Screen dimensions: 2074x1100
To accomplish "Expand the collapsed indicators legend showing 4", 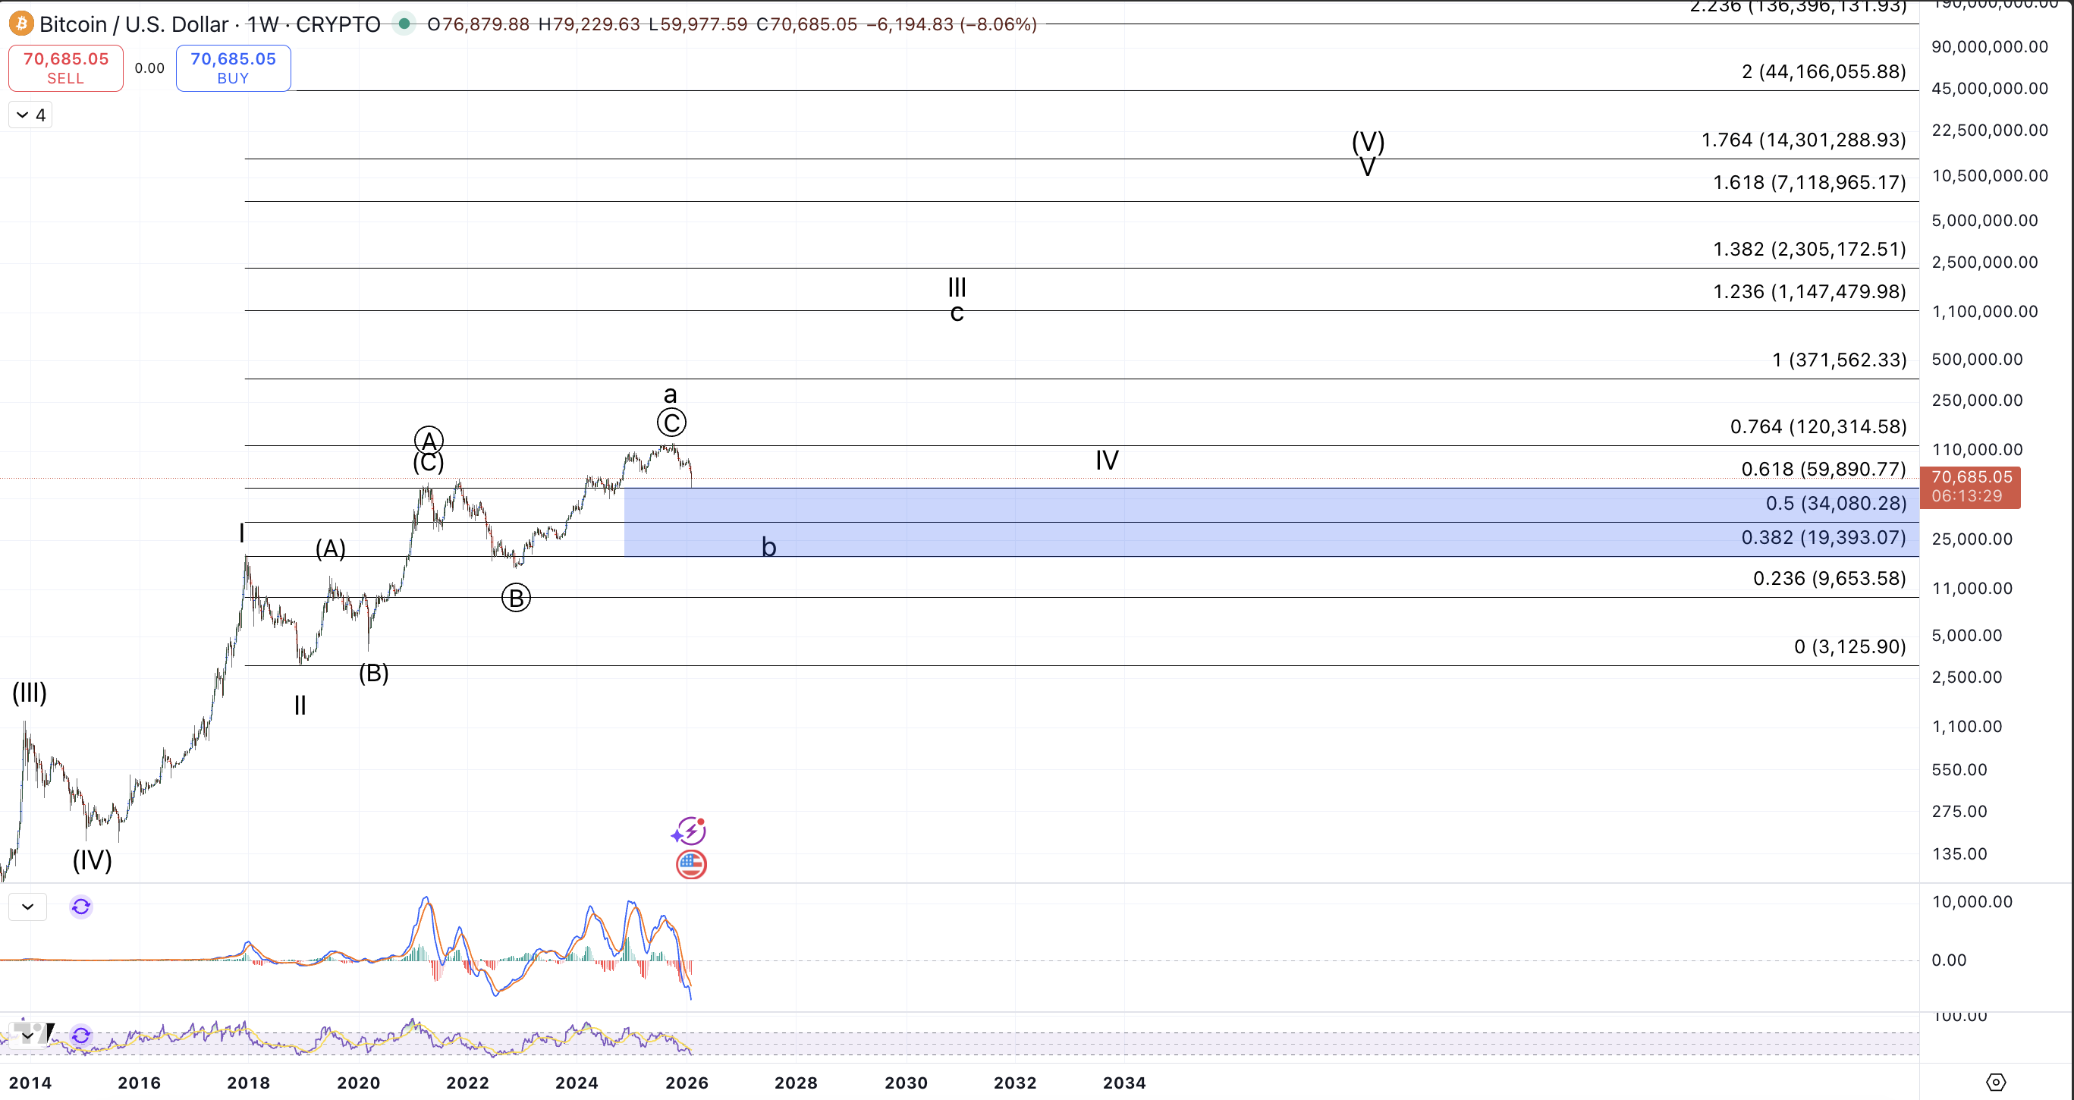I will [x=30, y=115].
